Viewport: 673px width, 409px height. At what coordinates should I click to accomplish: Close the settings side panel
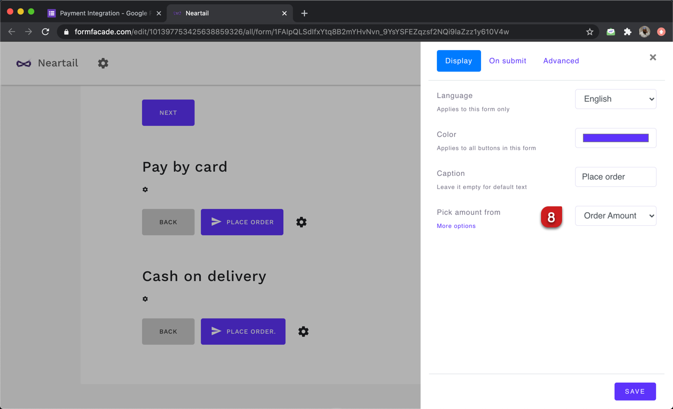(x=652, y=57)
